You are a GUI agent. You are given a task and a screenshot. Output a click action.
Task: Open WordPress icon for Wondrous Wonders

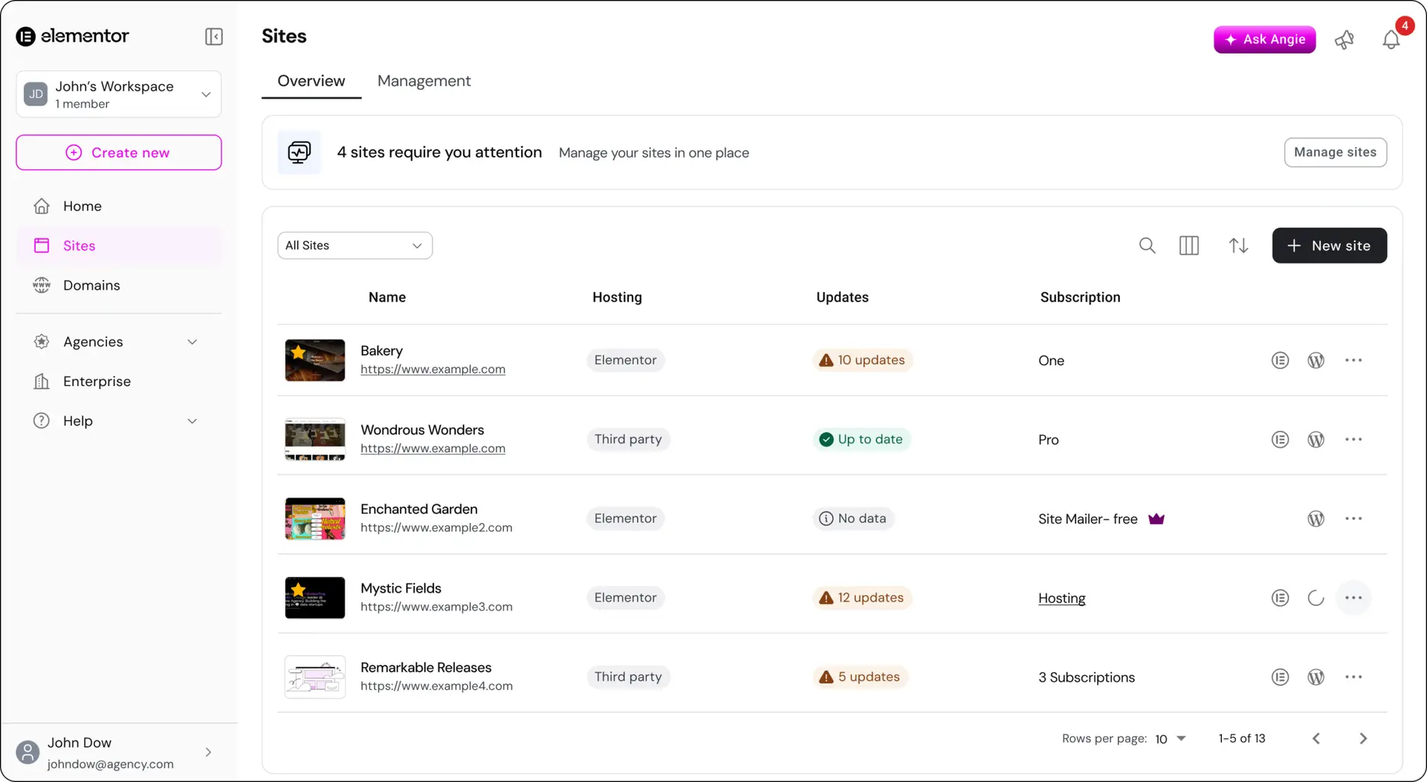[1316, 440]
